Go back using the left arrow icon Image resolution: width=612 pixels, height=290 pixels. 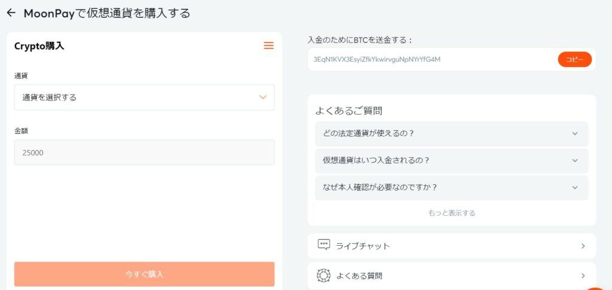pos(11,13)
